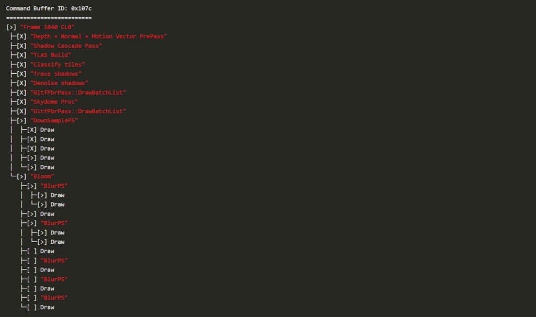Select the "Classify tiles" marker
The height and width of the screenshot is (317, 536).
[x=58, y=64]
